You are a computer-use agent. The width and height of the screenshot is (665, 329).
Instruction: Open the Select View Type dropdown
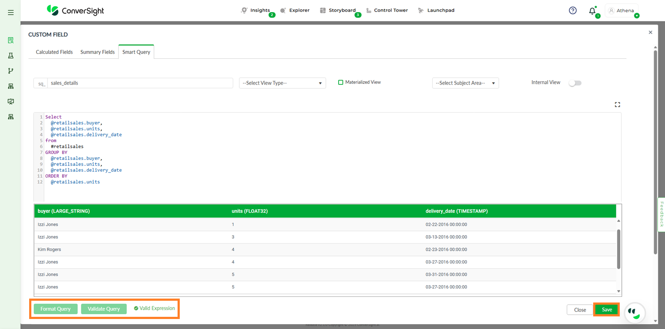(282, 83)
